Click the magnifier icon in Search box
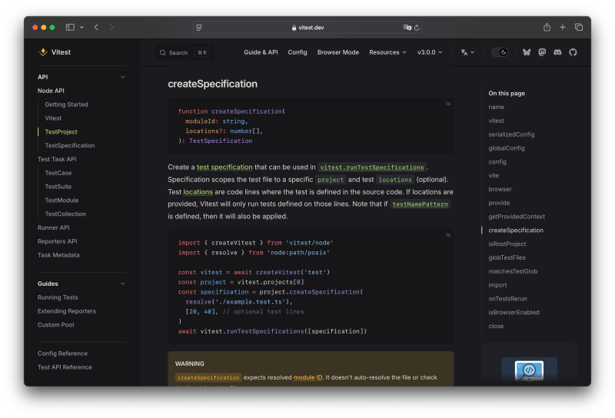 [x=162, y=52]
